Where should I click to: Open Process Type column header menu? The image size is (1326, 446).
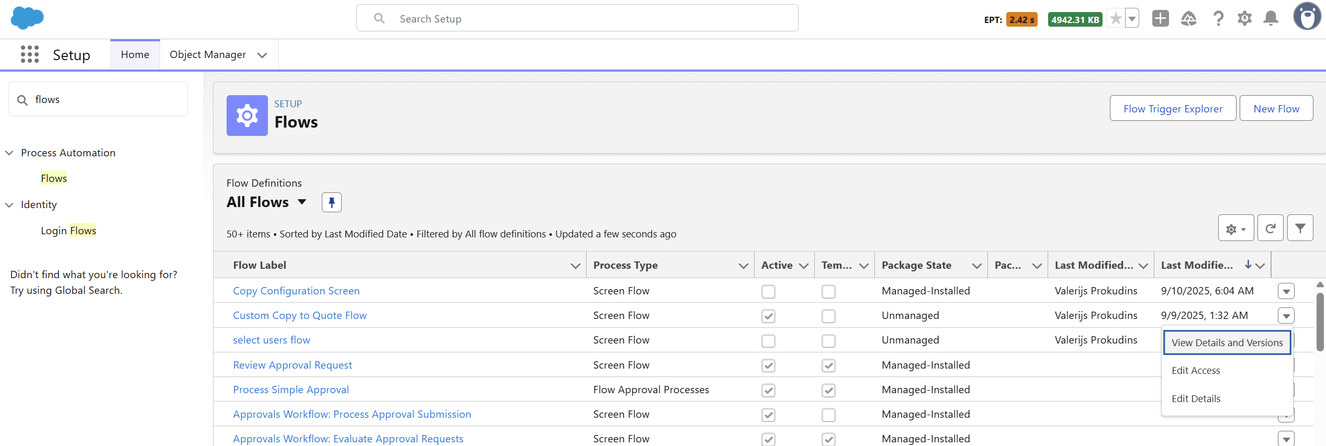coord(743,266)
